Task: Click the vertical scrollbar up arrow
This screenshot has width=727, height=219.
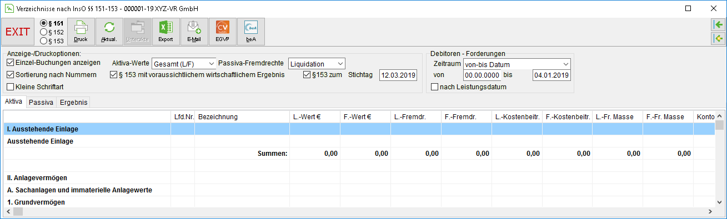Action: 719,115
